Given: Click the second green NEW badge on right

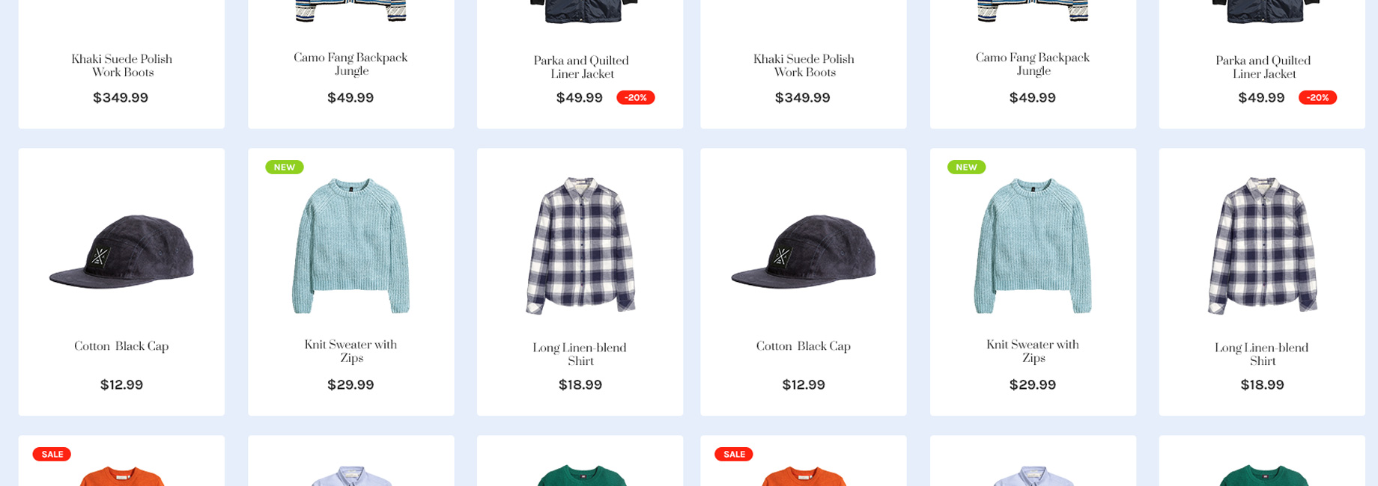Looking at the screenshot, I should [966, 167].
